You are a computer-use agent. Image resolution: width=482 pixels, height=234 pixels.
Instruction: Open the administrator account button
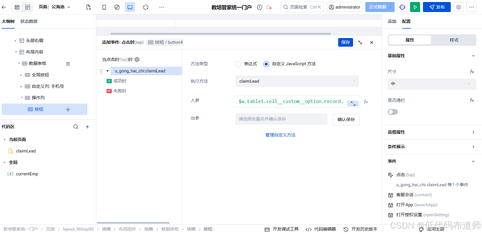[344, 7]
